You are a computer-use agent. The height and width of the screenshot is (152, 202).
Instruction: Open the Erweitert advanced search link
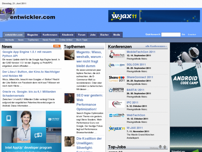click(x=192, y=35)
